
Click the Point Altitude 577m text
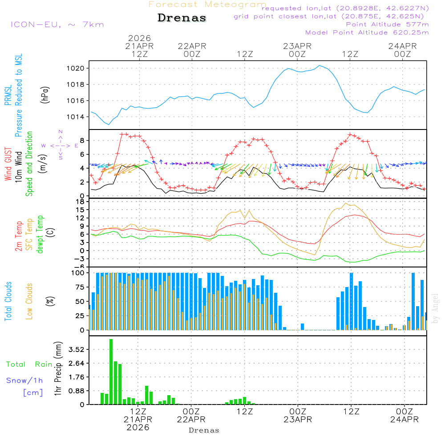coord(387,24)
